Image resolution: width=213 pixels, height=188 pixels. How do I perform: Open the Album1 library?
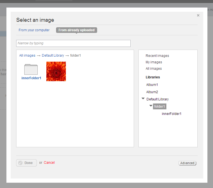tap(152, 85)
